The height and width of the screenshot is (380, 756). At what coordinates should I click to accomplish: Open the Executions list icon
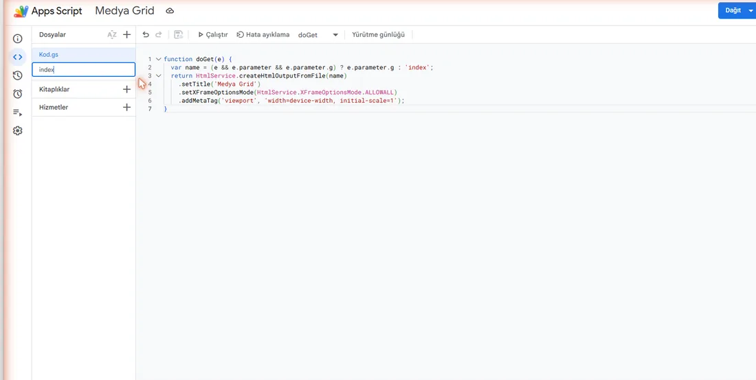click(17, 112)
